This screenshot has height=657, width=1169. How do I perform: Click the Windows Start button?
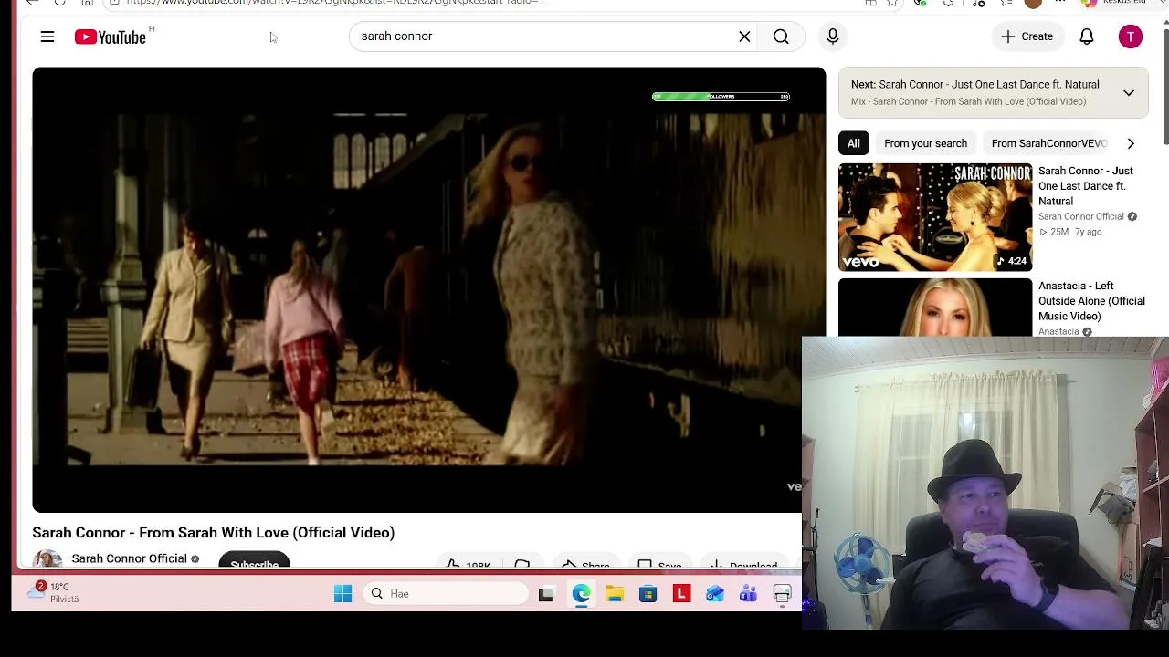click(342, 594)
